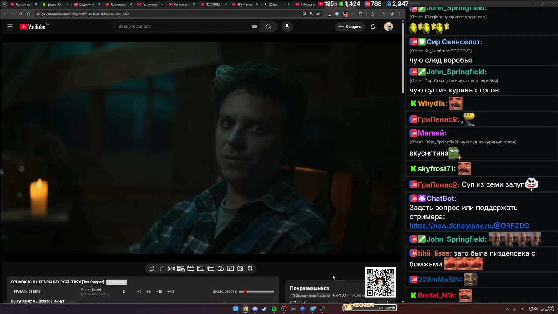Open the pop-up player window icon

coord(211,269)
